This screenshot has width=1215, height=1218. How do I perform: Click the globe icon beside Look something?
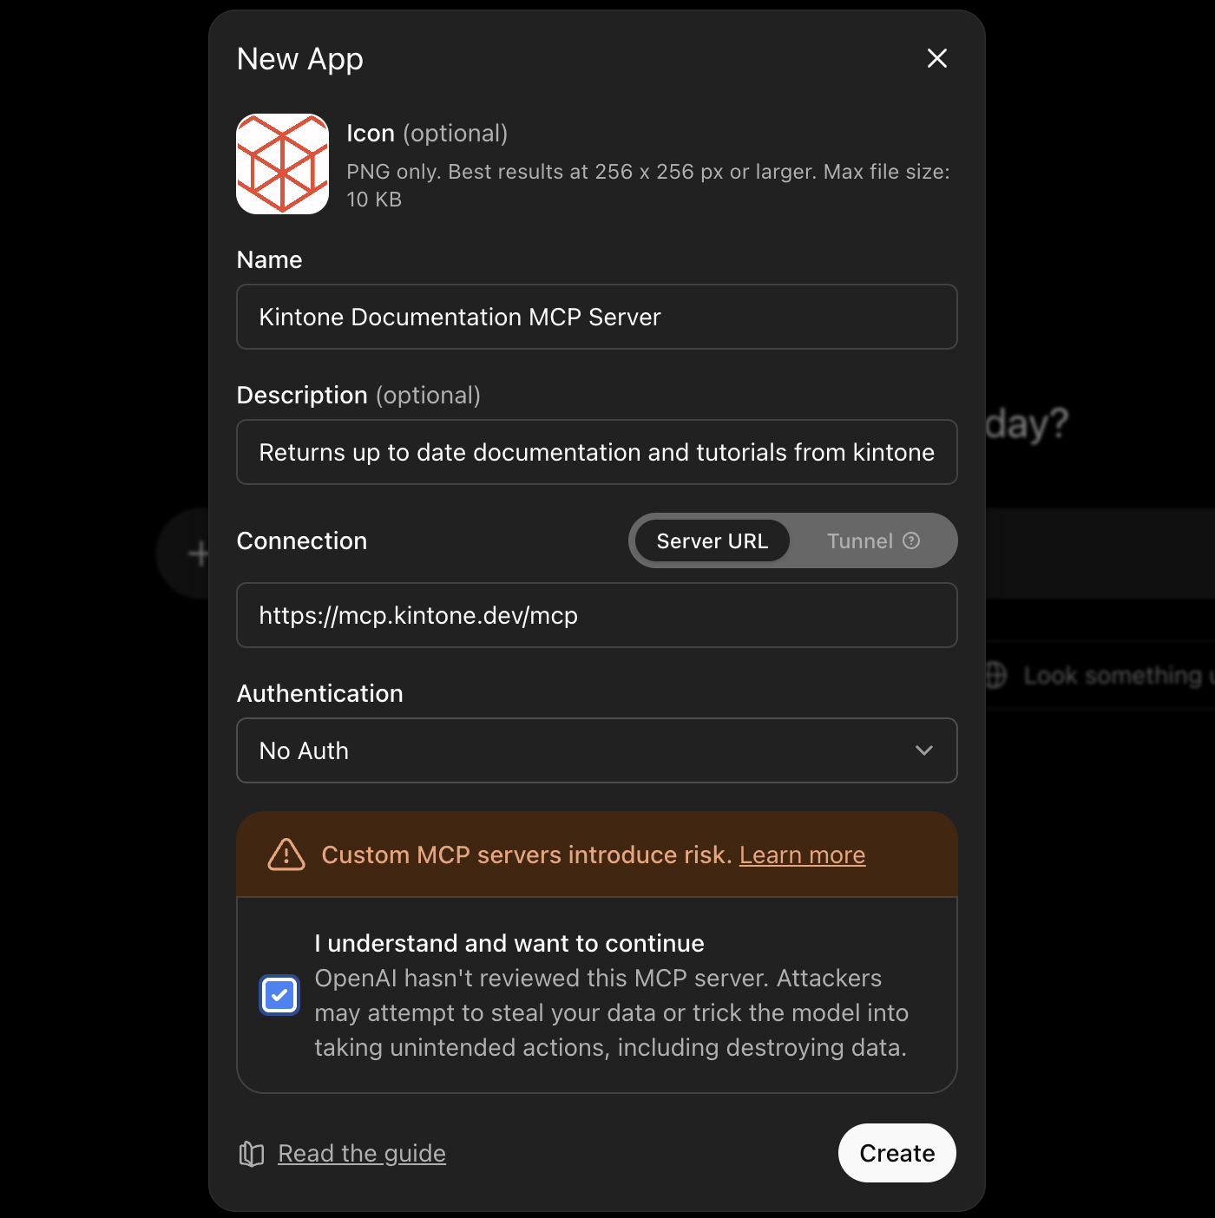pyautogui.click(x=996, y=675)
